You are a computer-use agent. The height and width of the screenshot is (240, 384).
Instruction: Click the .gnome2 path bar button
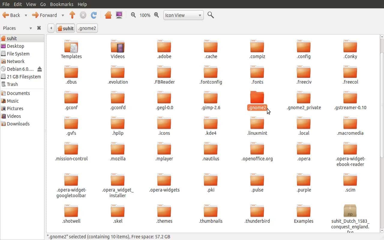(87, 28)
